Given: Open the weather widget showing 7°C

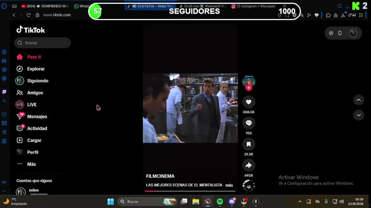Looking at the screenshot, I should coord(15,201).
